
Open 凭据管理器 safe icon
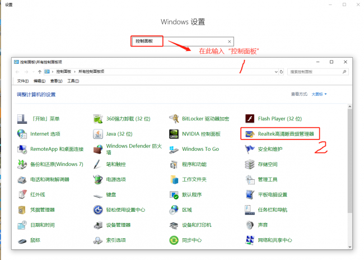22,210
